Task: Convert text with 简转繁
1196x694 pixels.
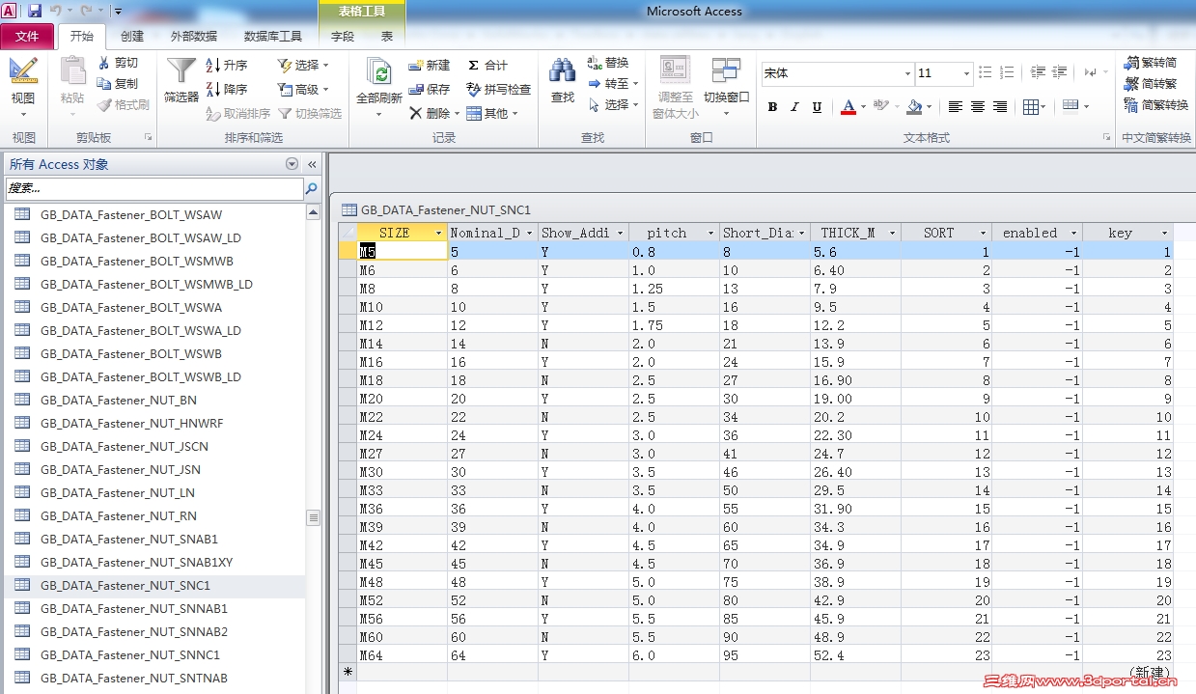Action: click(x=1151, y=84)
